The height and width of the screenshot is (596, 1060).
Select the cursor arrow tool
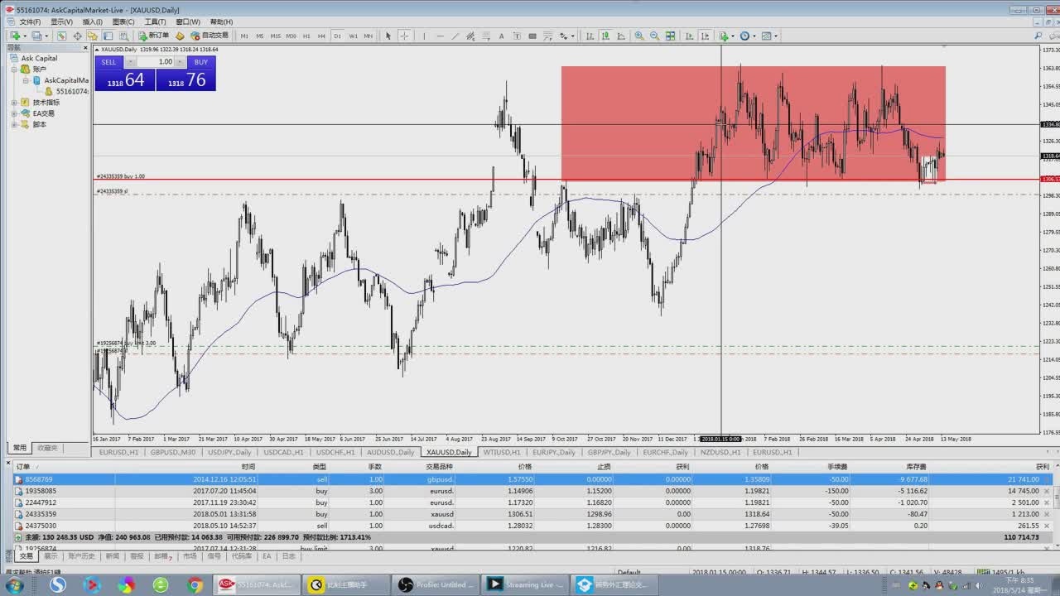388,36
